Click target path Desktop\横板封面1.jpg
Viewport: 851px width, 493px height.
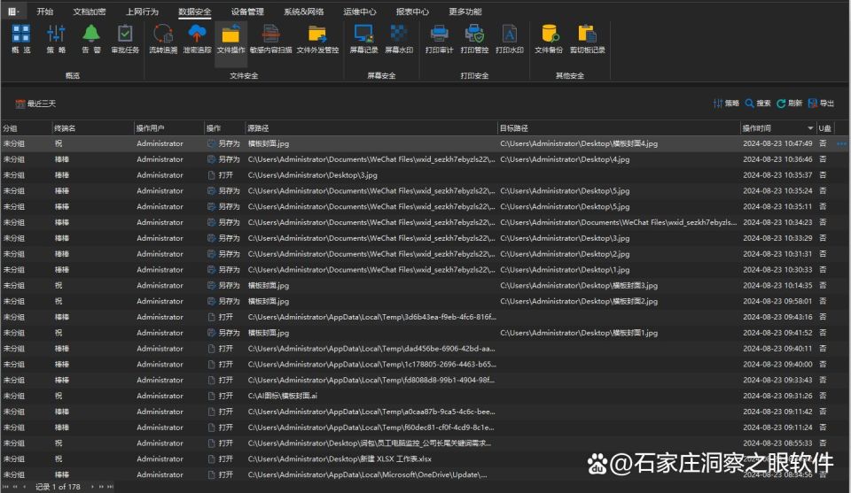click(x=579, y=333)
